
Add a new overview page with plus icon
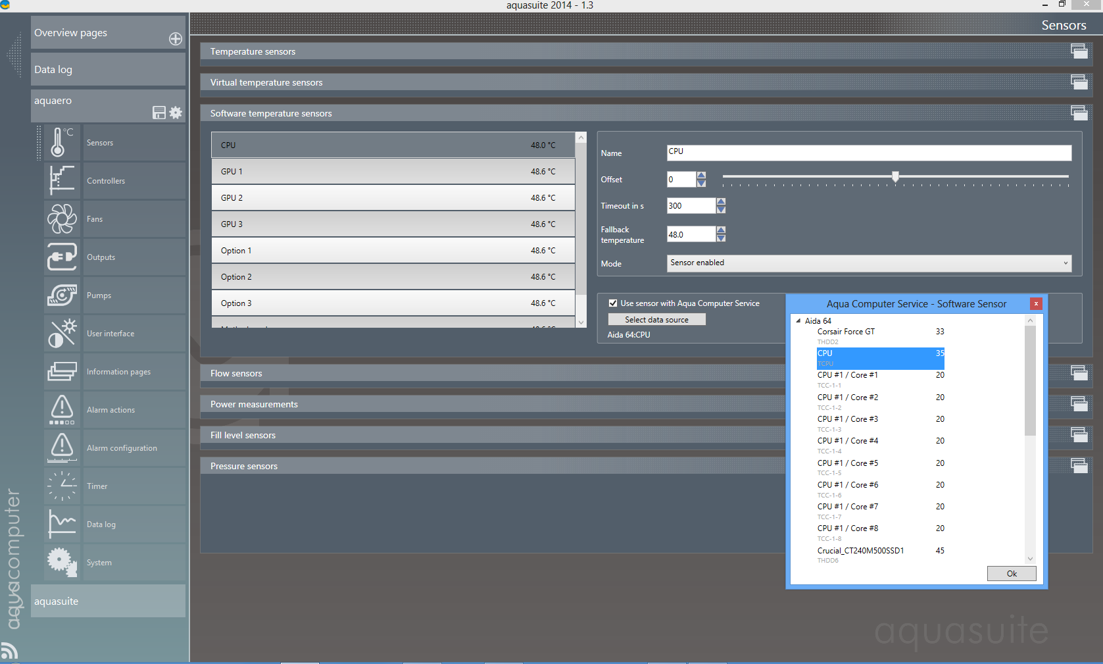(176, 39)
